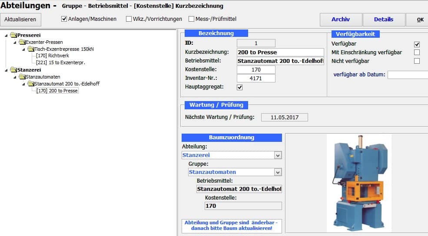Collapse the Stanzautomaten tree node
The width and height of the screenshot is (428, 236).
click(x=14, y=77)
